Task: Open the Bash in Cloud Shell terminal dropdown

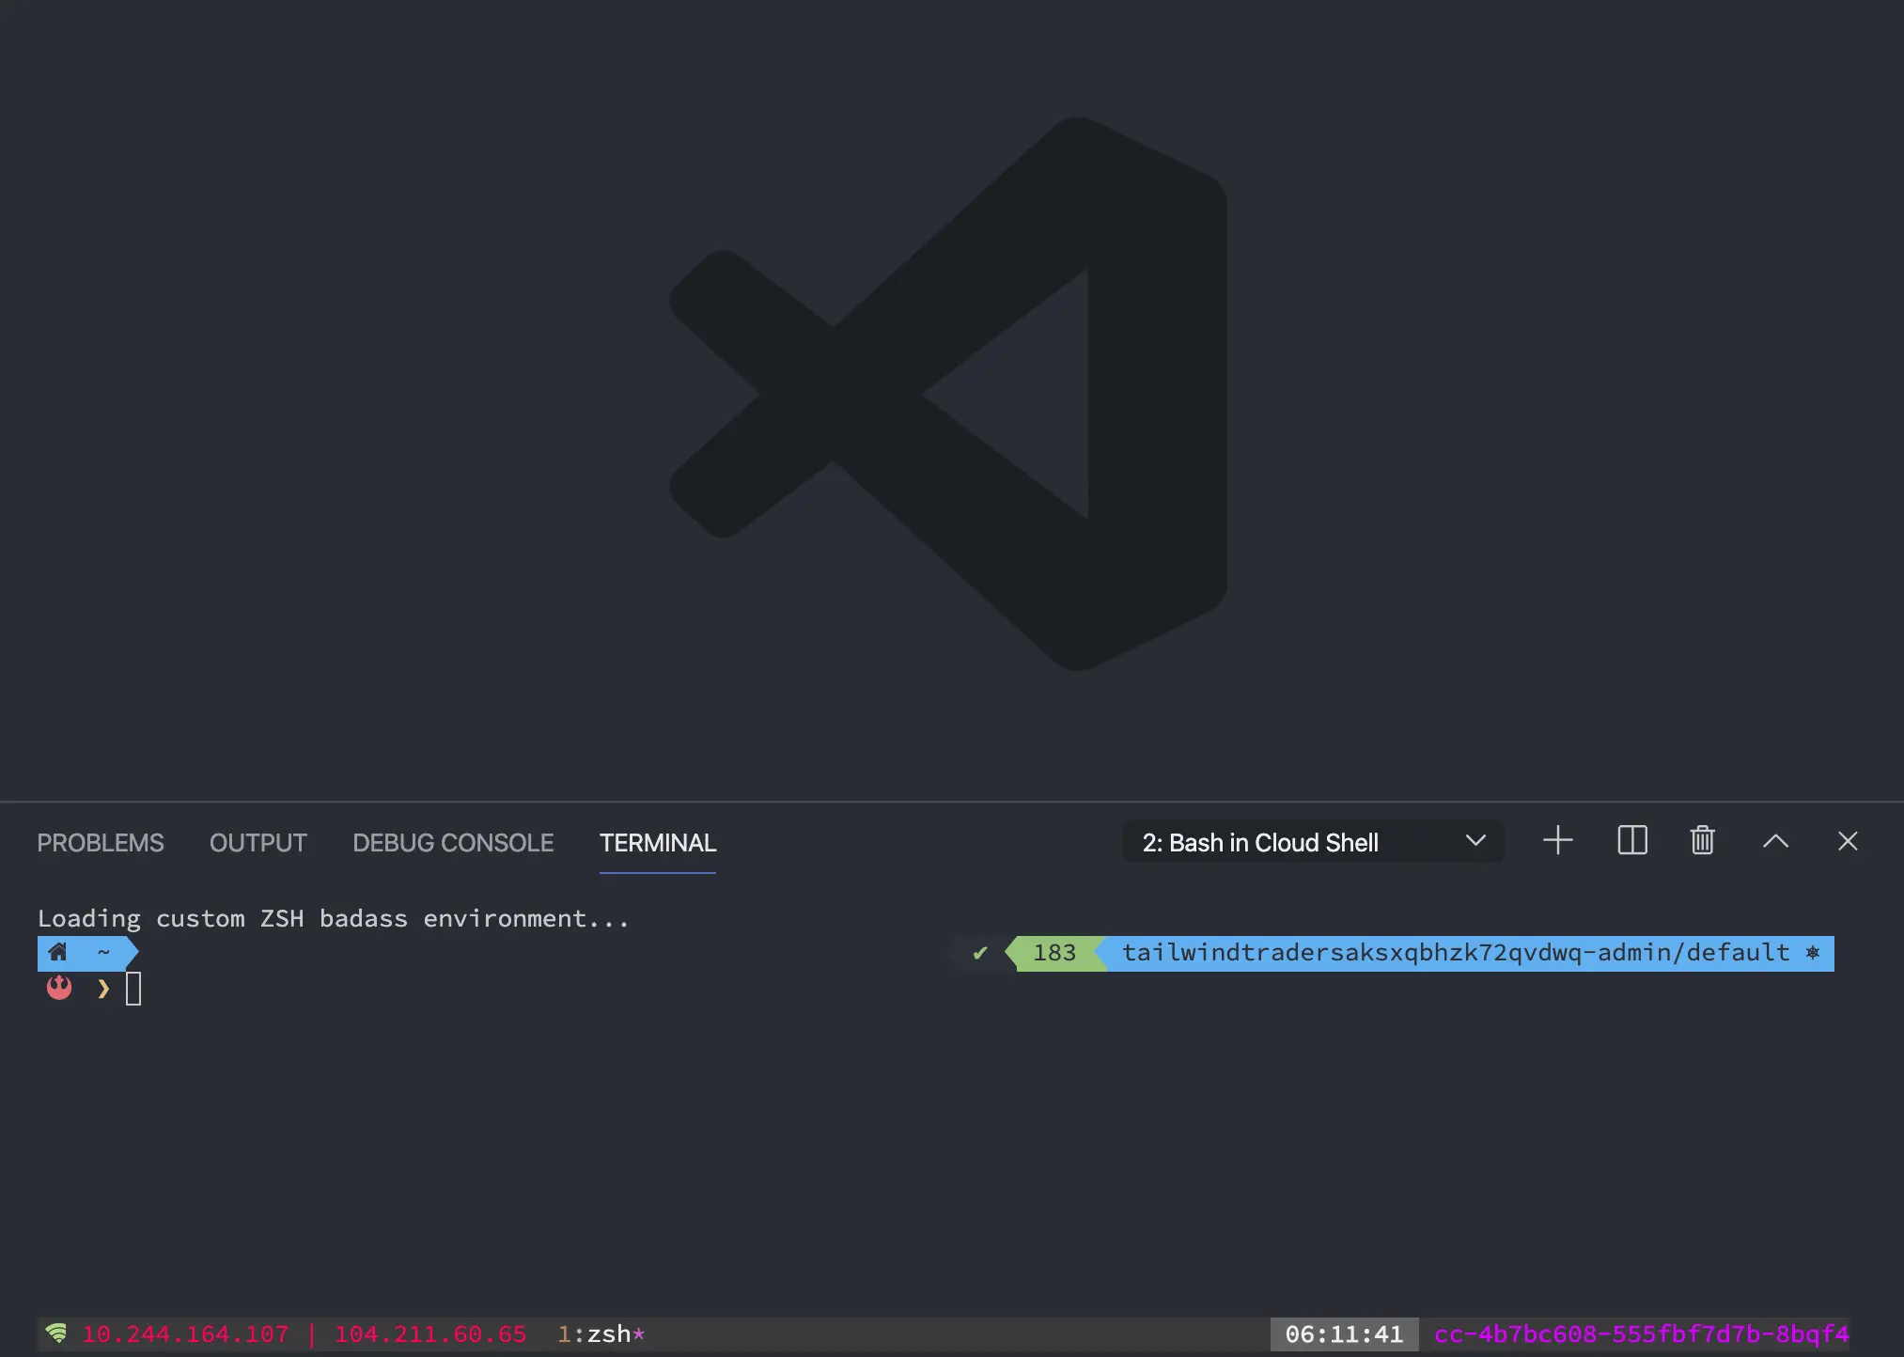Action: [1313, 842]
